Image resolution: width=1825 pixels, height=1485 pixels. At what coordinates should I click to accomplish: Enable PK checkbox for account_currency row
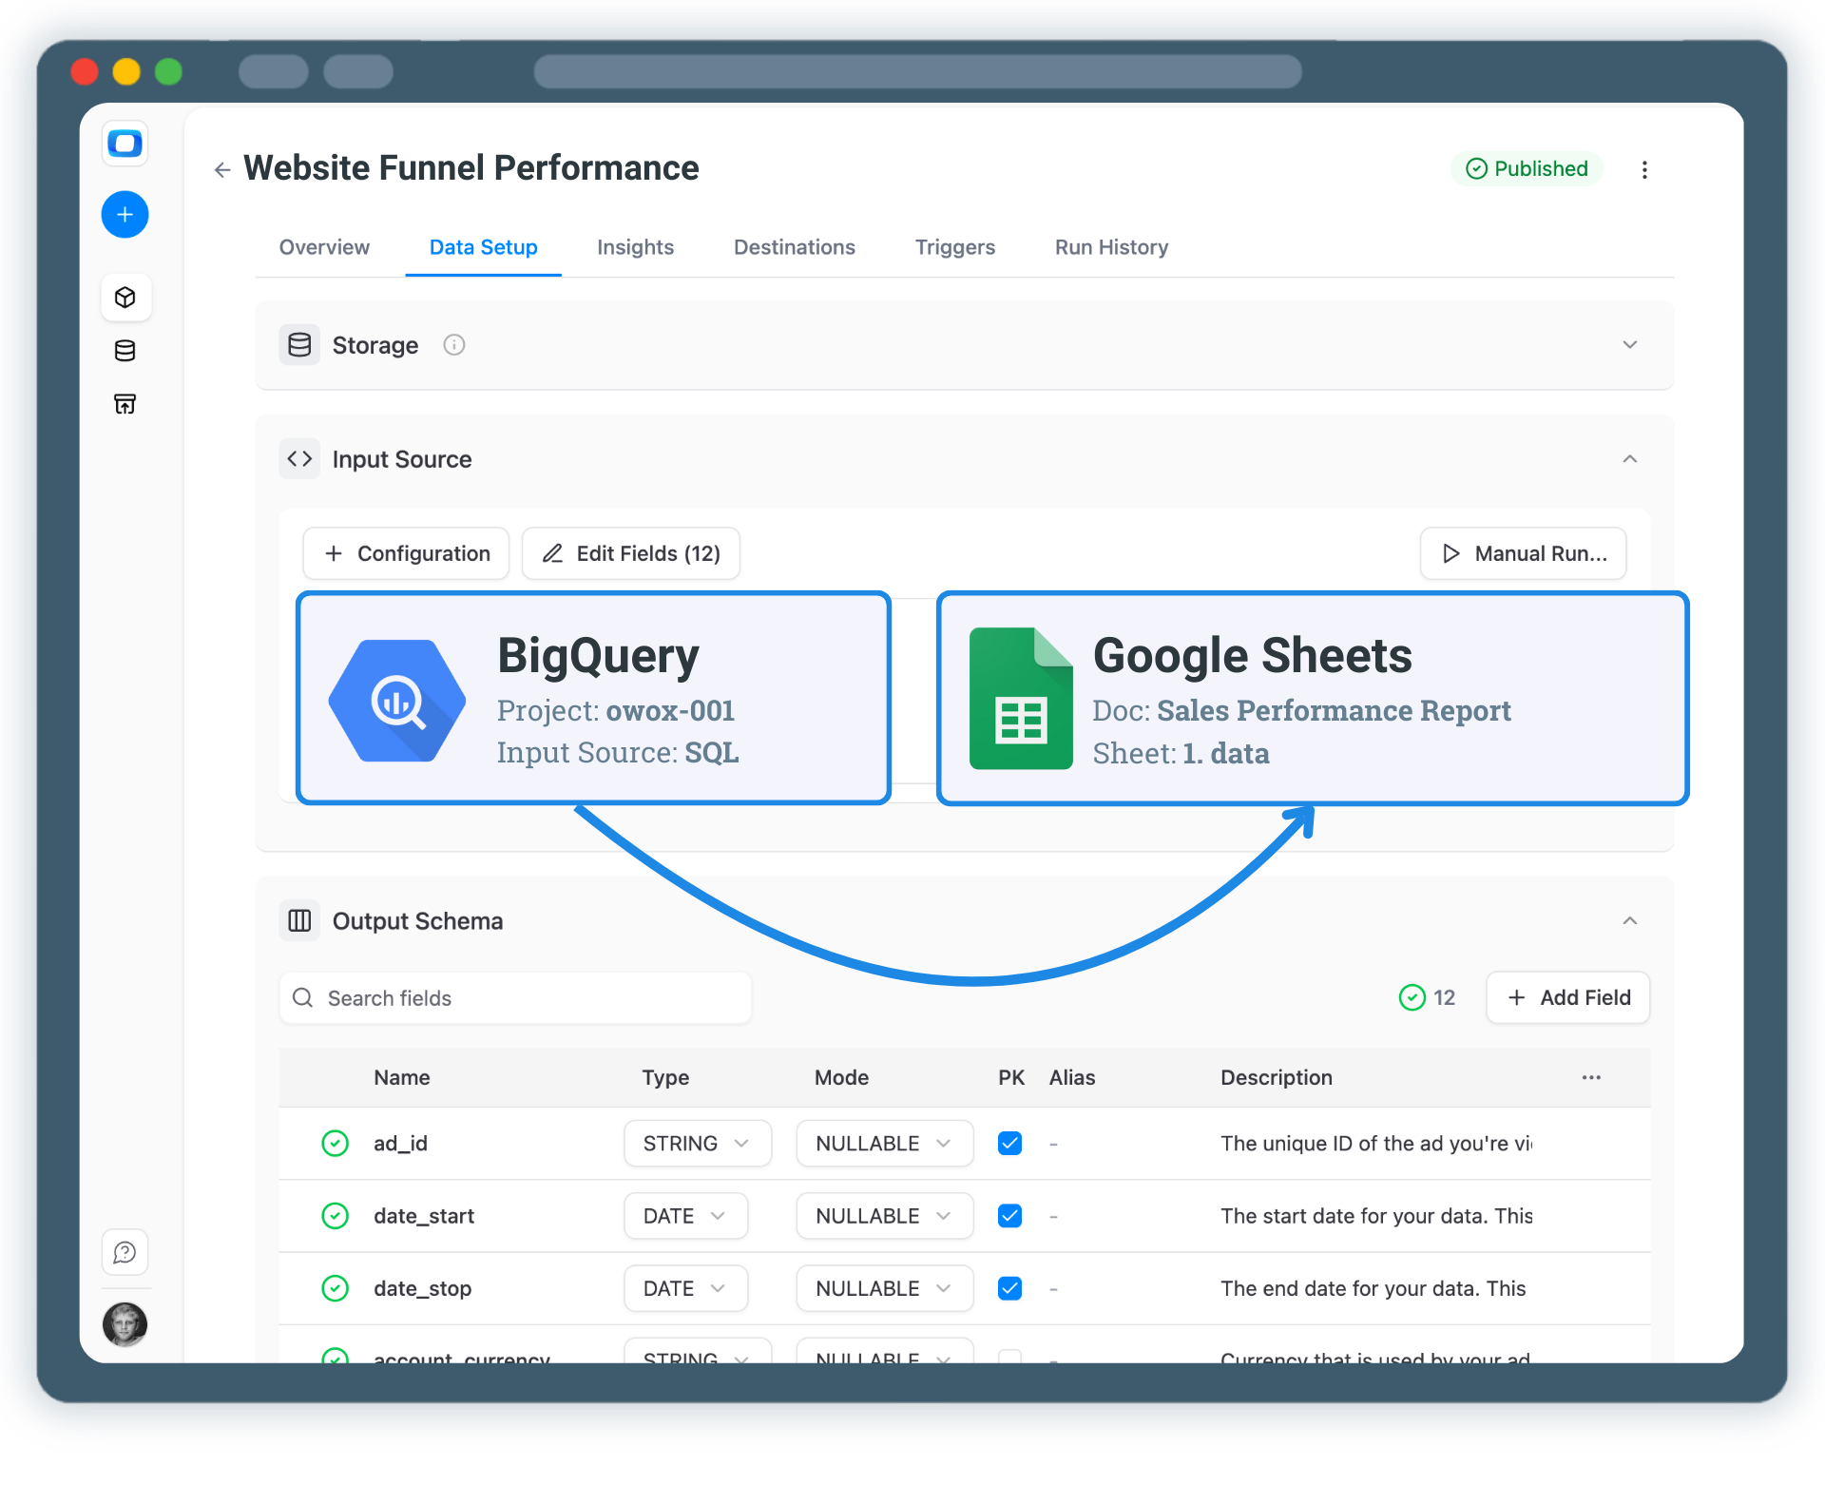tap(1010, 1358)
